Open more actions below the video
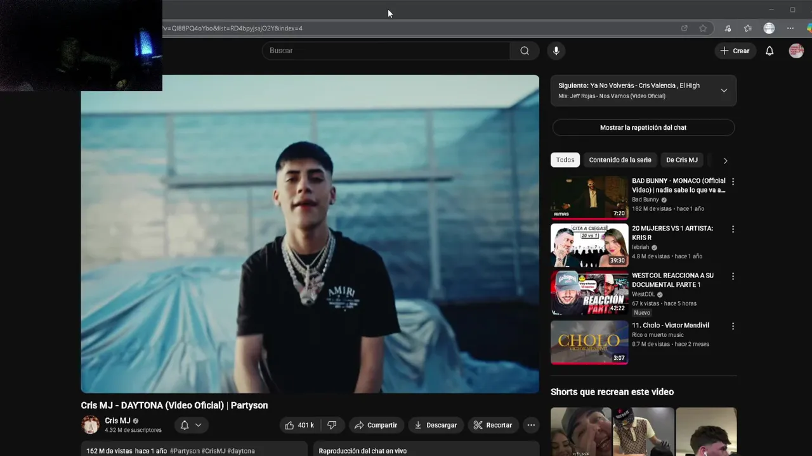The width and height of the screenshot is (812, 456). [x=532, y=425]
